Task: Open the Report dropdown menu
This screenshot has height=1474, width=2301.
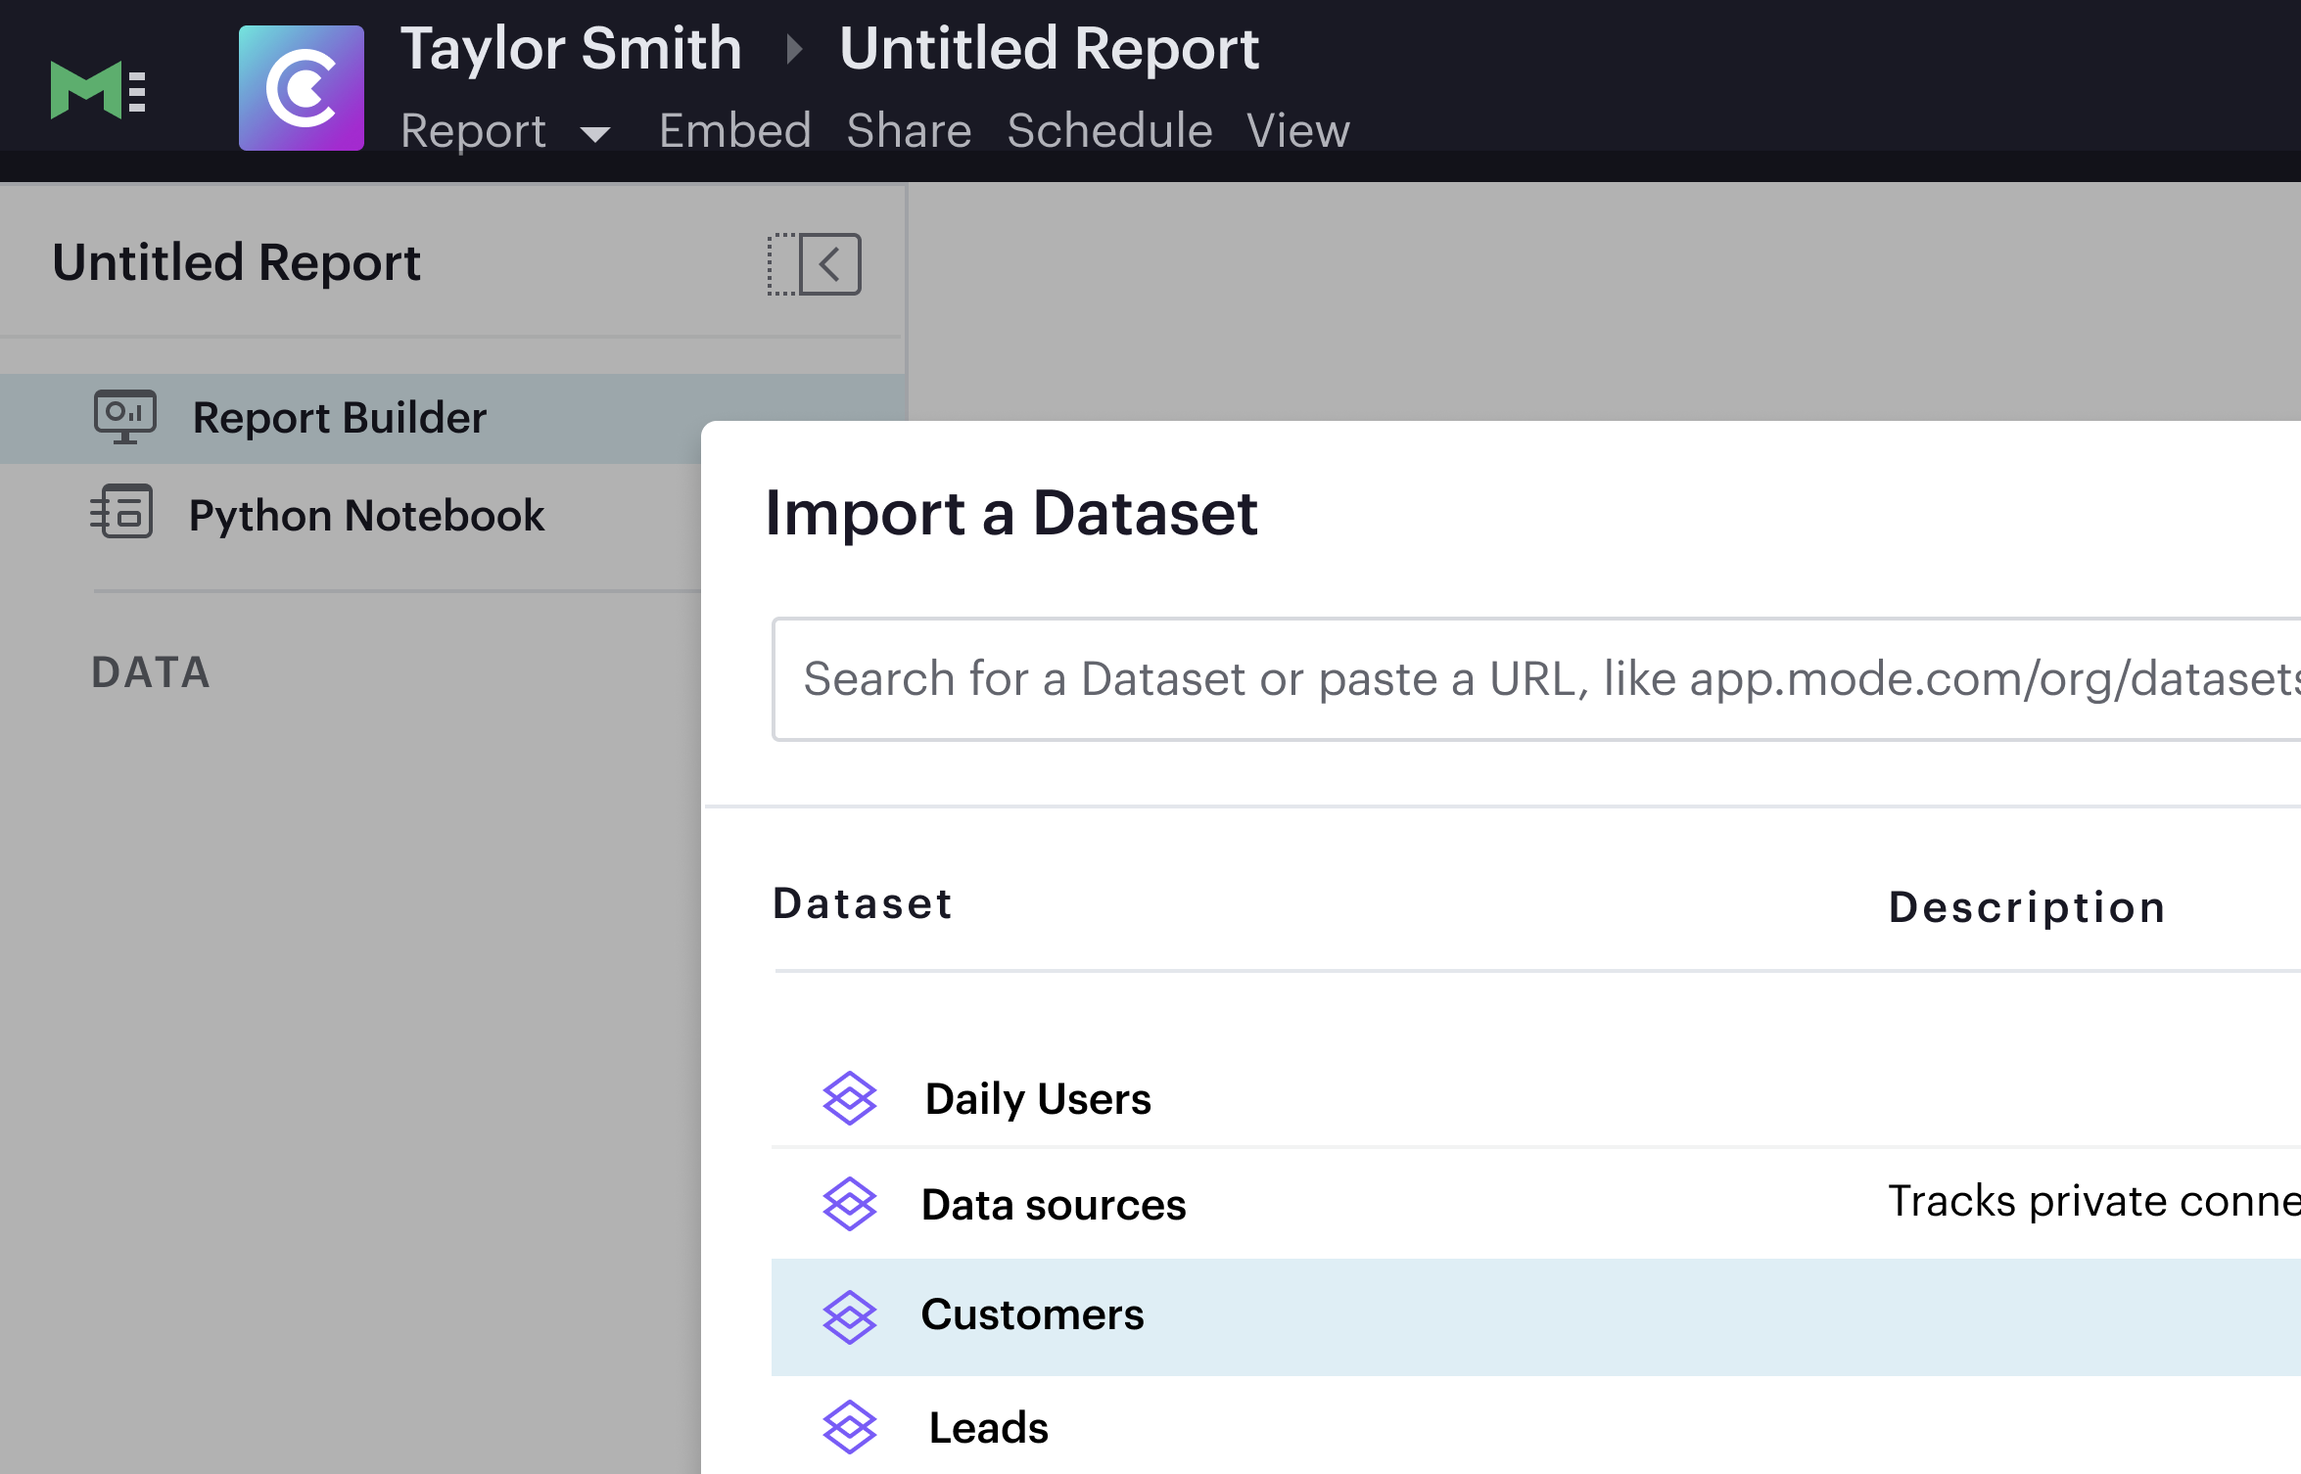Action: [x=505, y=131]
